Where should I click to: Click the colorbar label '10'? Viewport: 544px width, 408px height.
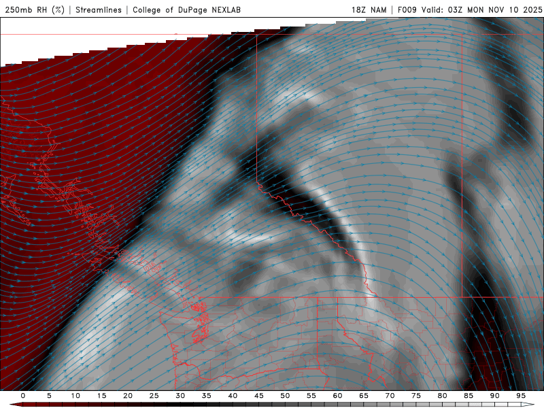[x=75, y=396]
